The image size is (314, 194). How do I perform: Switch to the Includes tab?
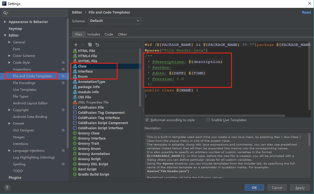click(x=94, y=34)
